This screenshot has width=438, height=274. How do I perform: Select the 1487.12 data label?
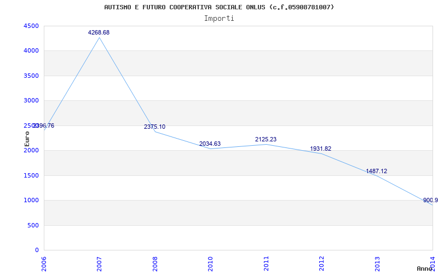(x=377, y=171)
